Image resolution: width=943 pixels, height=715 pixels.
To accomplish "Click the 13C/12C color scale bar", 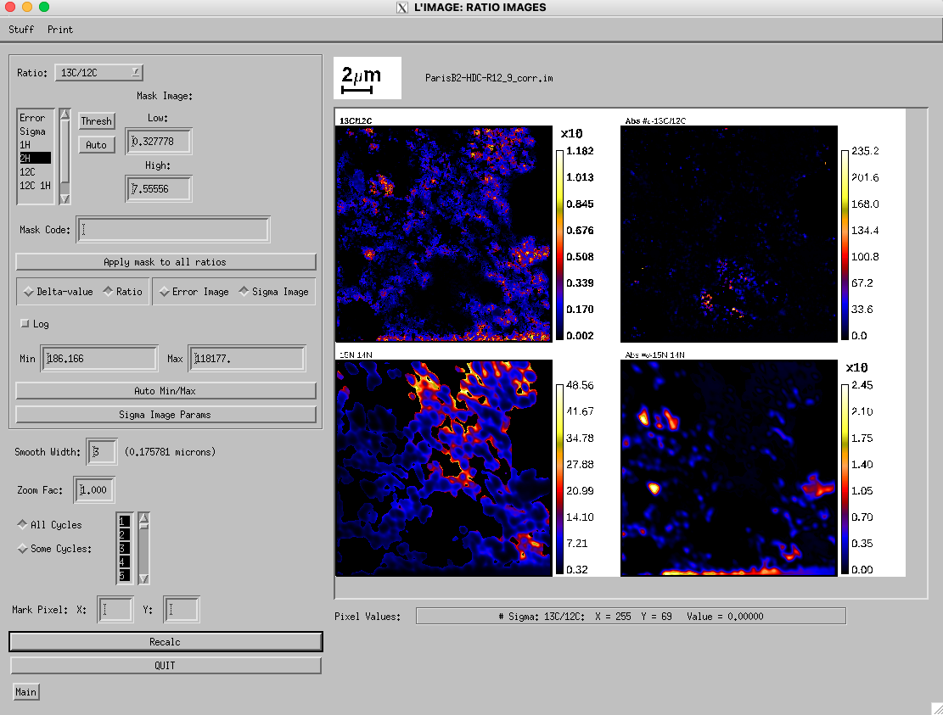I will [560, 243].
